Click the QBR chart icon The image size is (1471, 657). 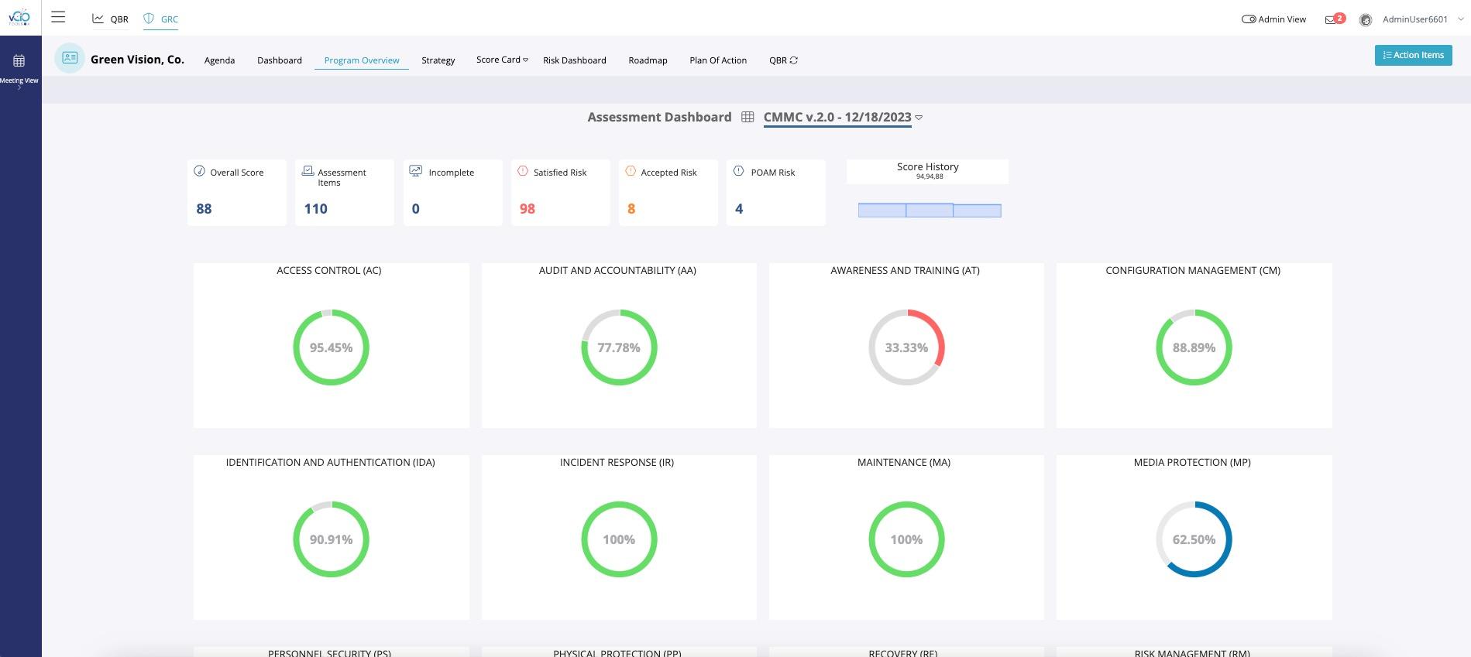pyautogui.click(x=98, y=18)
